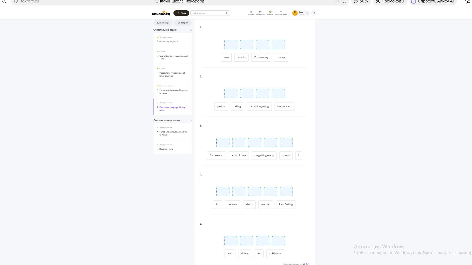The width and height of the screenshot is (472, 265).
Task: Click the 'money.' word tile
Action: (281, 57)
